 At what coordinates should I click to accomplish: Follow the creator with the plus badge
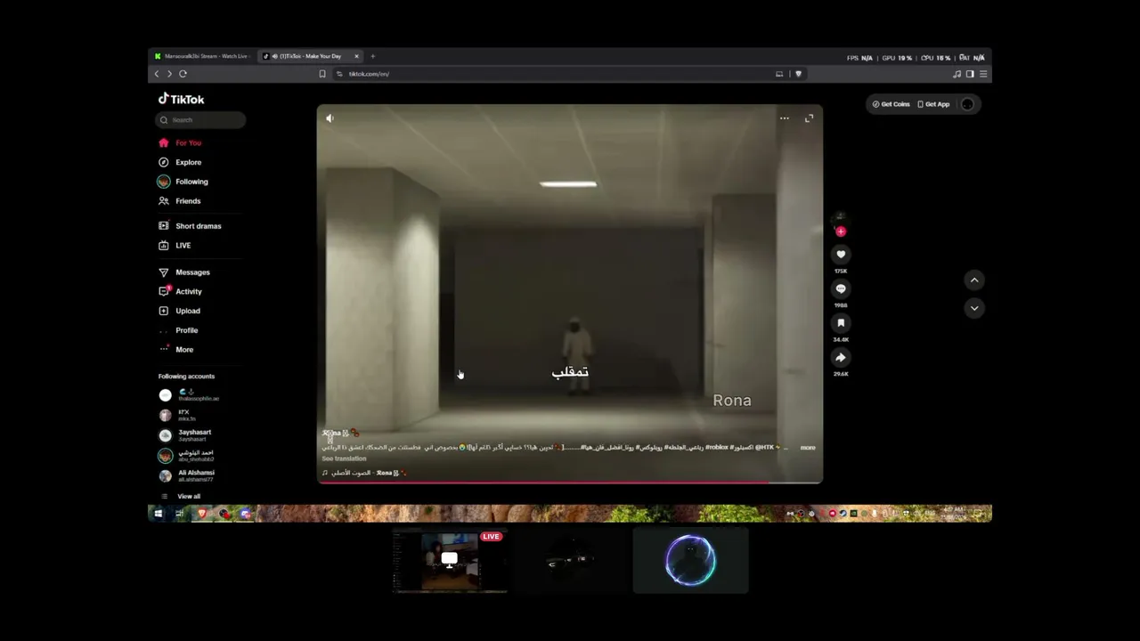click(x=841, y=231)
